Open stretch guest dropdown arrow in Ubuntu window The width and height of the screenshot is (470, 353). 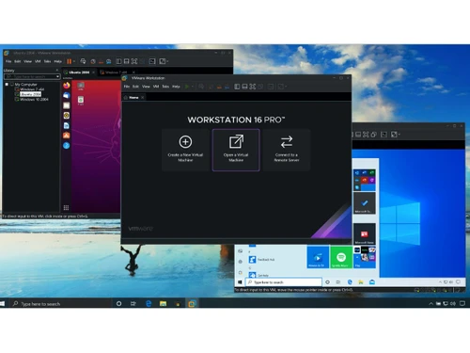coord(167,61)
